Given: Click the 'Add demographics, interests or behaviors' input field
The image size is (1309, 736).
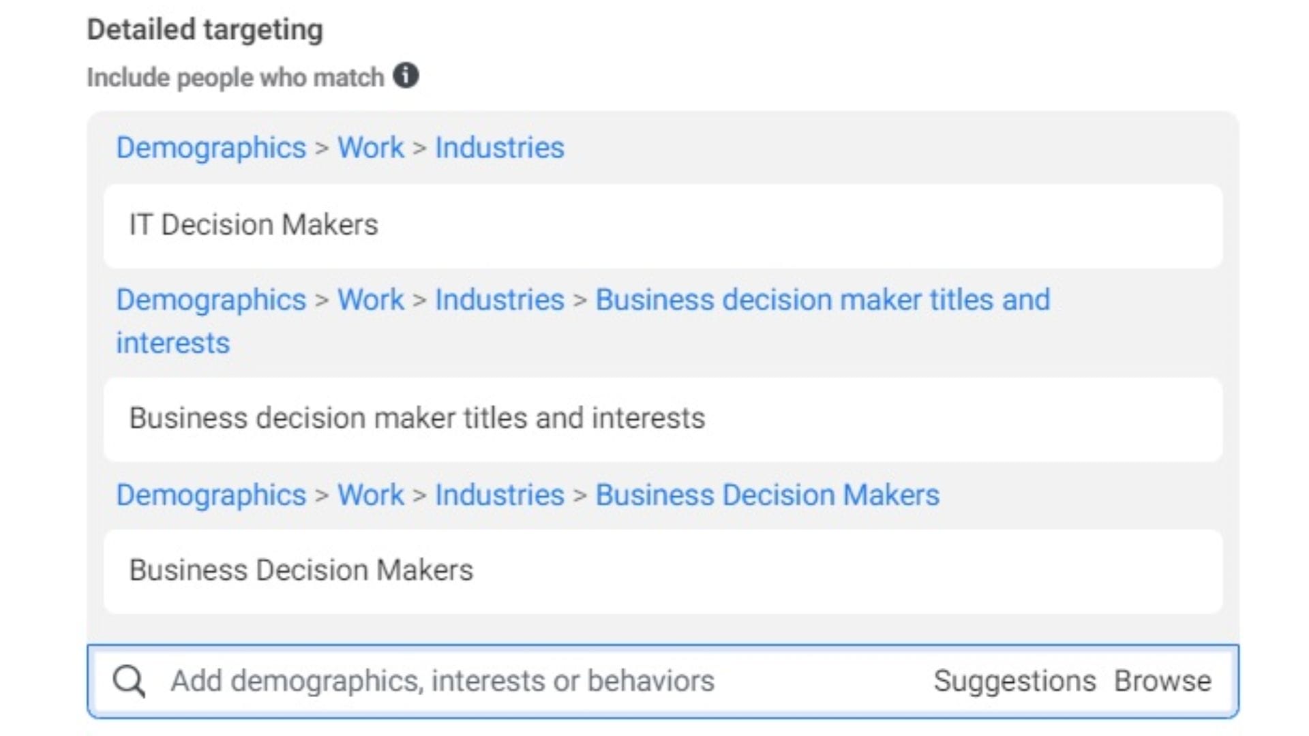Looking at the screenshot, I should click(x=443, y=679).
